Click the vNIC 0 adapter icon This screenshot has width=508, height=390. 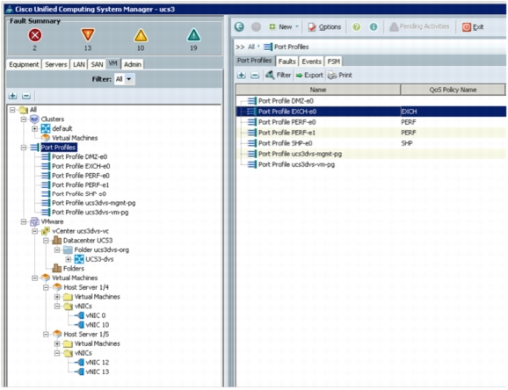tap(79, 315)
